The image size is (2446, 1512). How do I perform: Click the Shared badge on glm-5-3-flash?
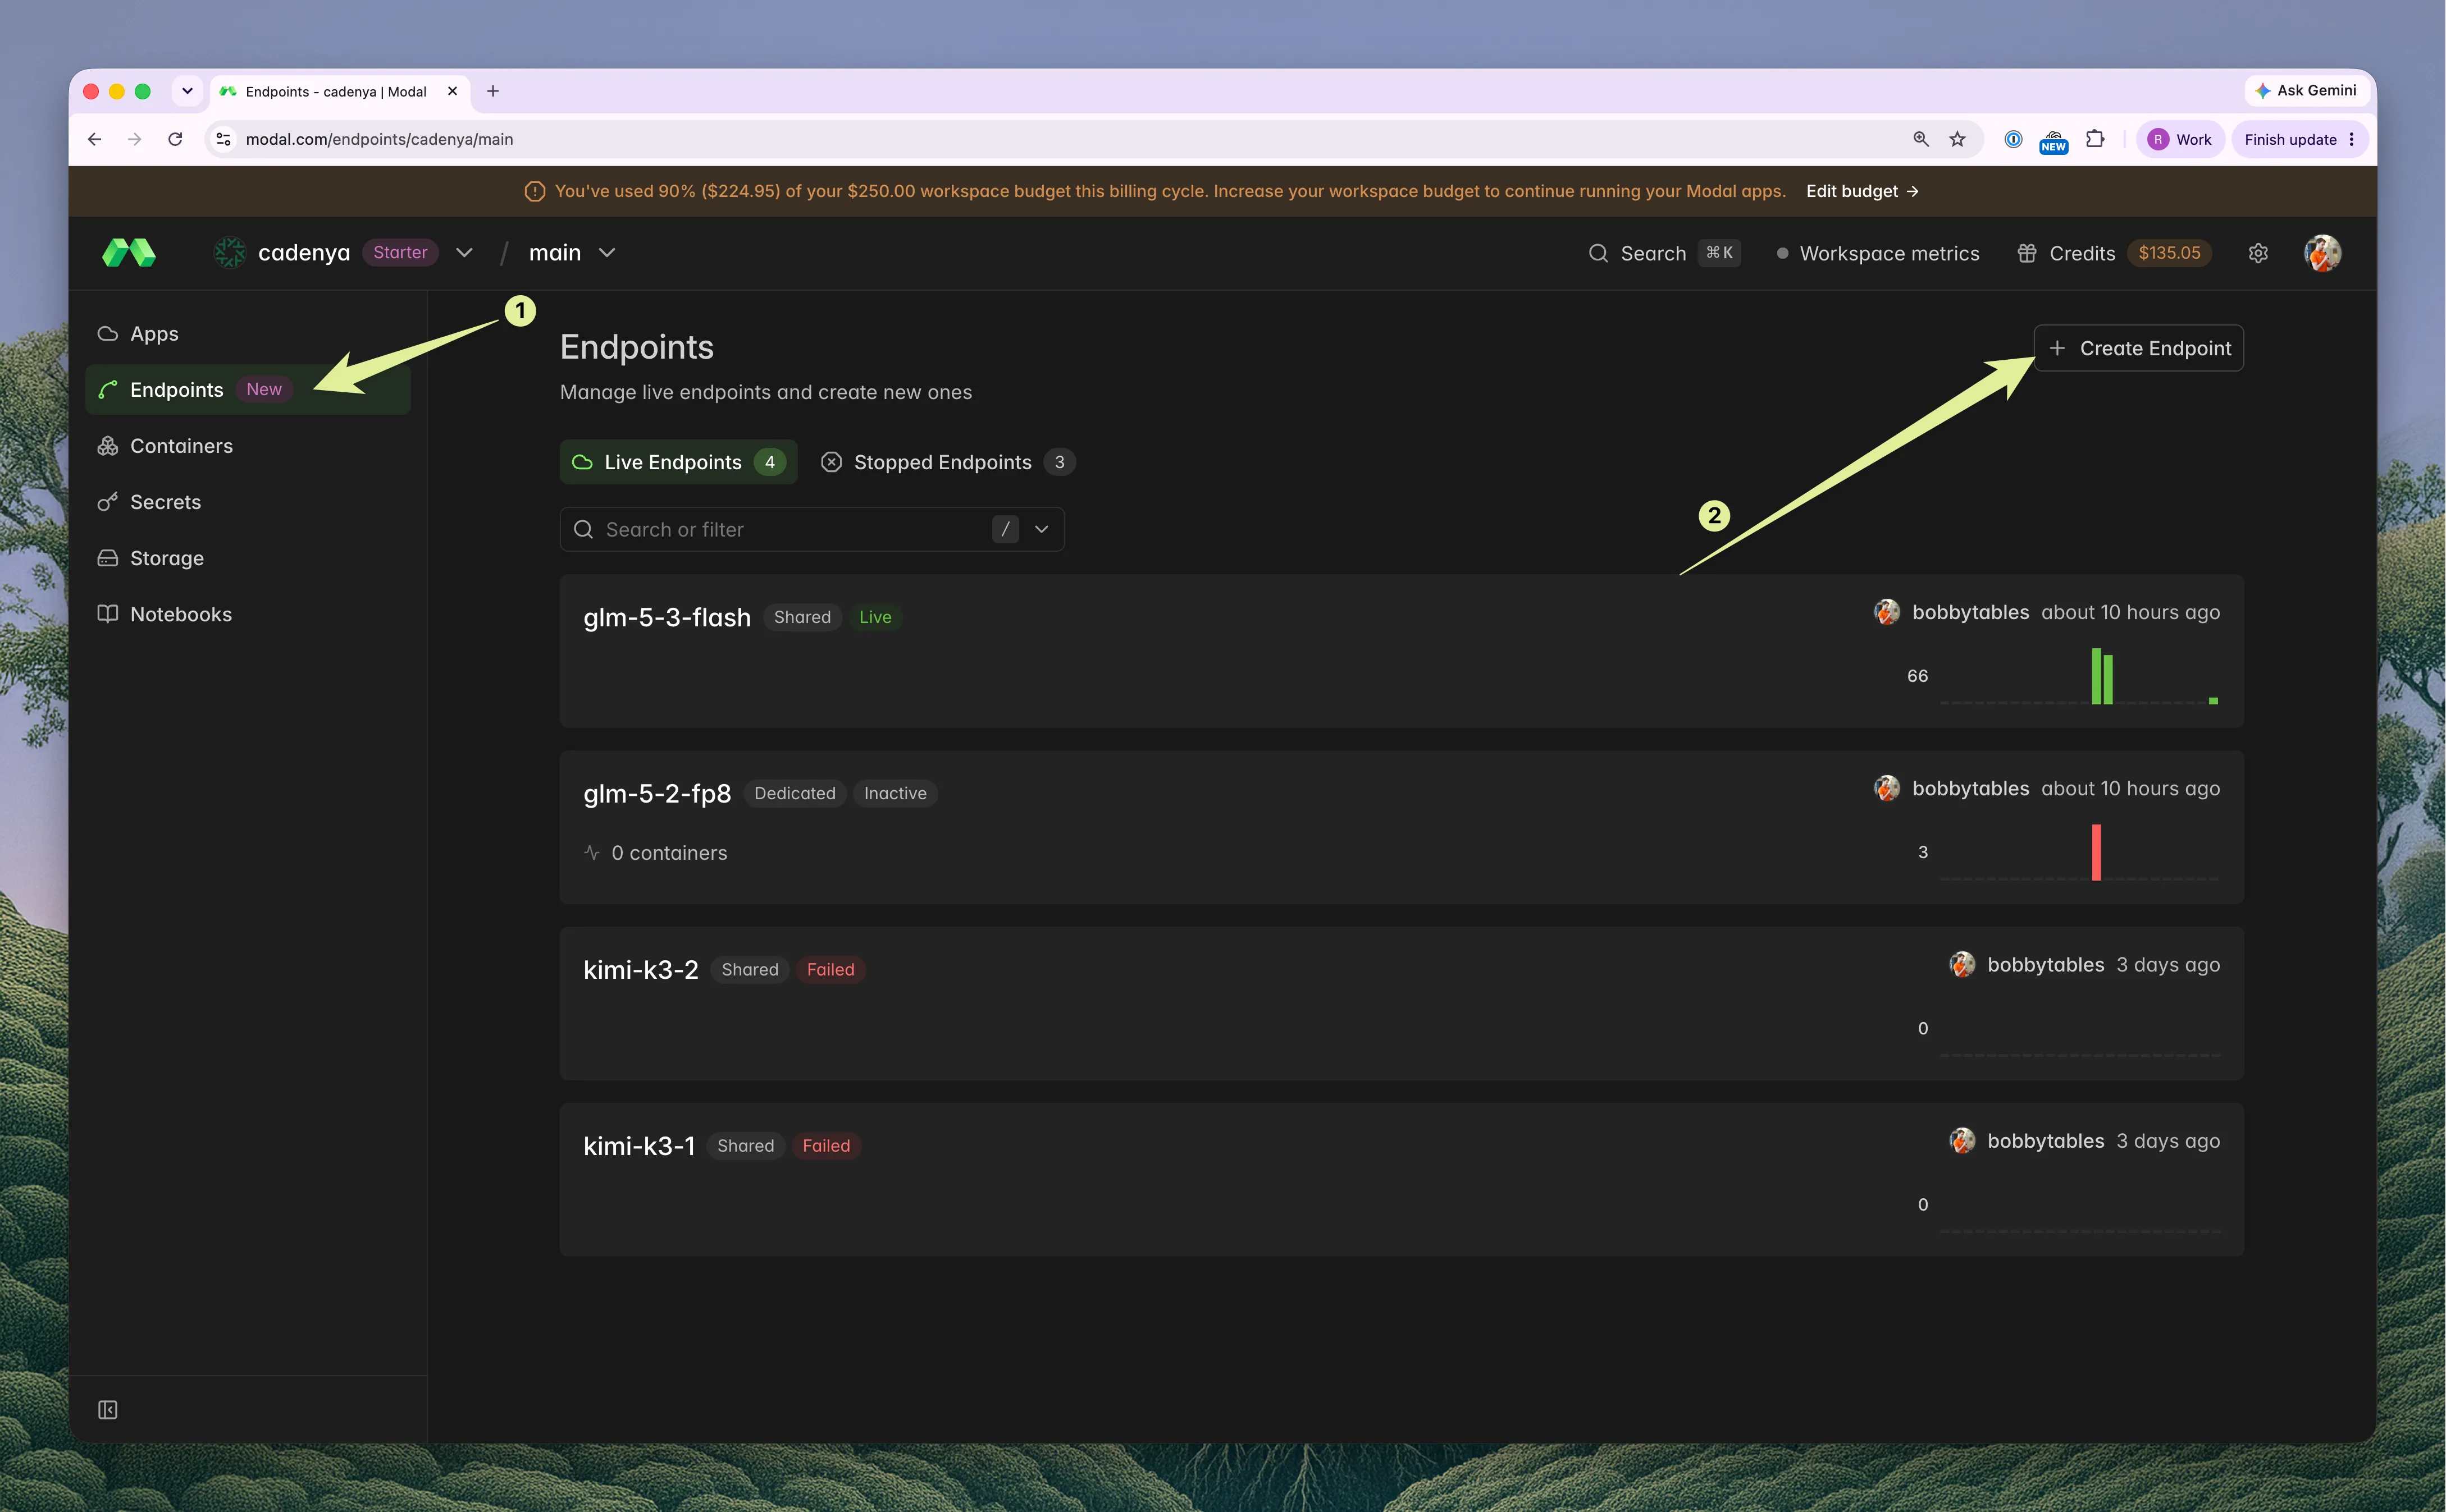(x=802, y=617)
